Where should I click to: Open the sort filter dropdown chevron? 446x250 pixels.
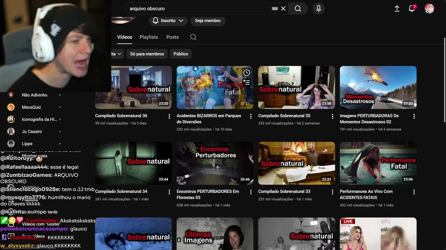pyautogui.click(x=119, y=54)
